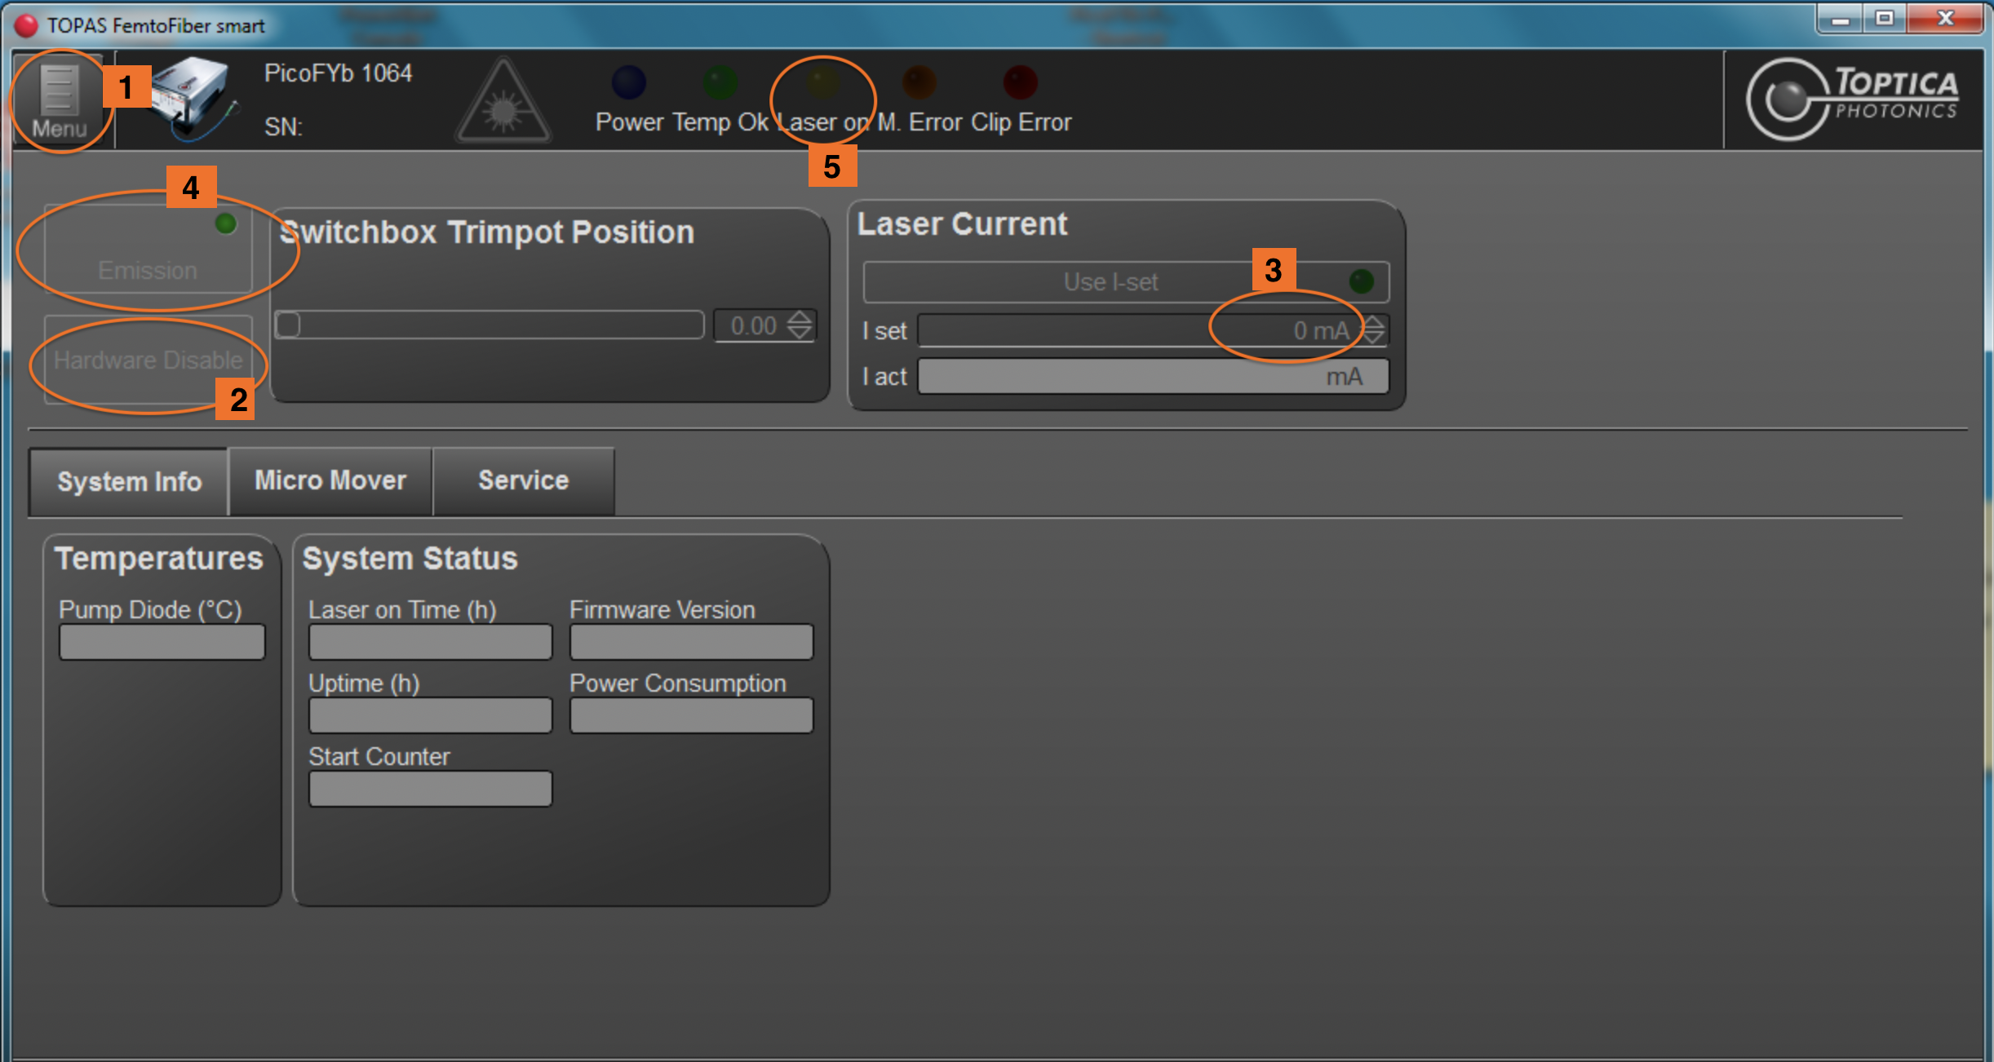Click the green Temp Ok indicator LED

[720, 82]
